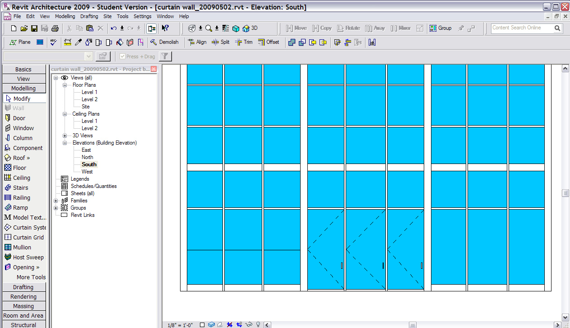This screenshot has height=328, width=570.
Task: Click the Group button
Action: [440, 28]
